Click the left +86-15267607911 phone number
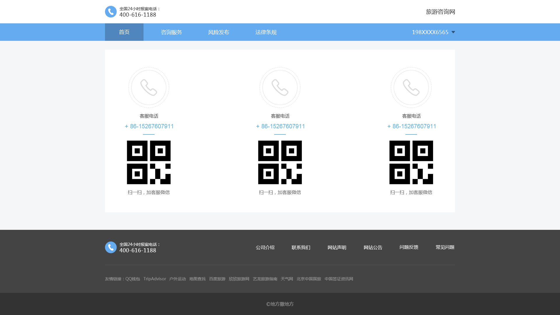Viewport: 560px width, 315px height. pyautogui.click(x=149, y=126)
